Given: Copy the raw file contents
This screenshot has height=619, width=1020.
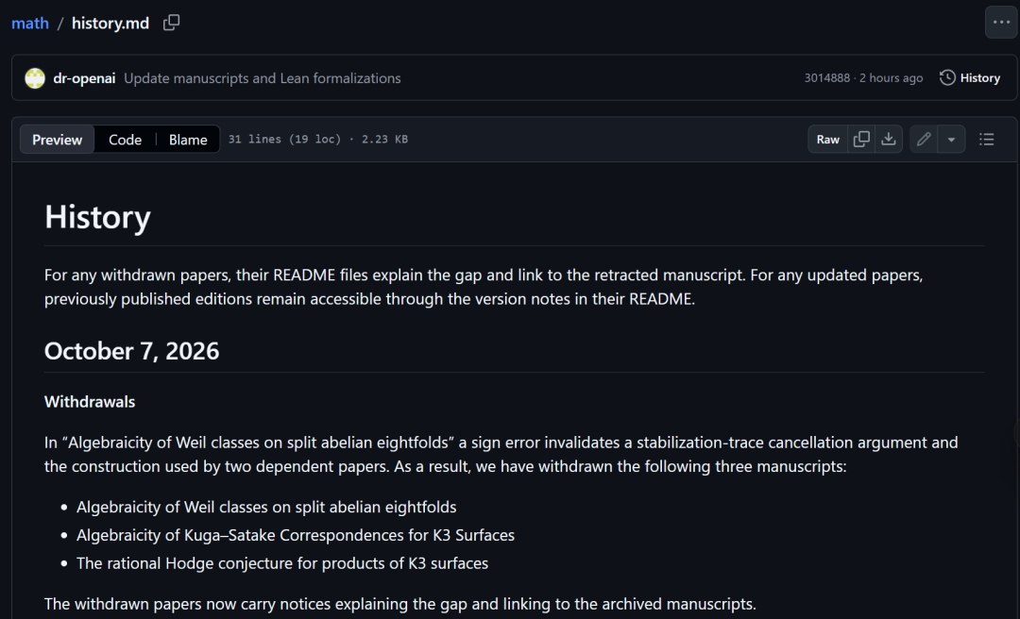Looking at the screenshot, I should (x=861, y=139).
